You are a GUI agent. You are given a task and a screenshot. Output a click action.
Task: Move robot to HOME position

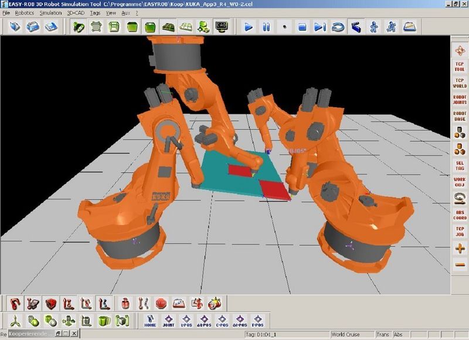click(150, 321)
